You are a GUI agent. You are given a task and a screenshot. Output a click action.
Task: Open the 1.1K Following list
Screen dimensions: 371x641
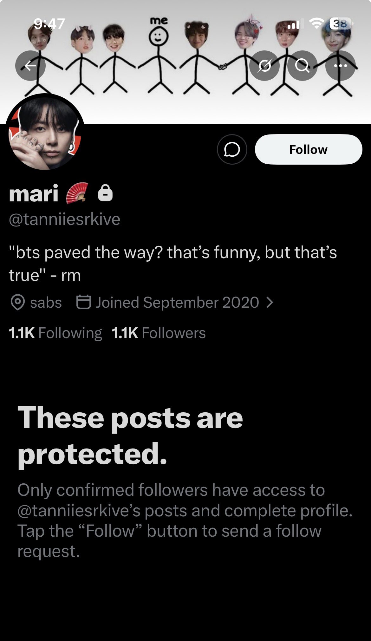[x=55, y=333]
